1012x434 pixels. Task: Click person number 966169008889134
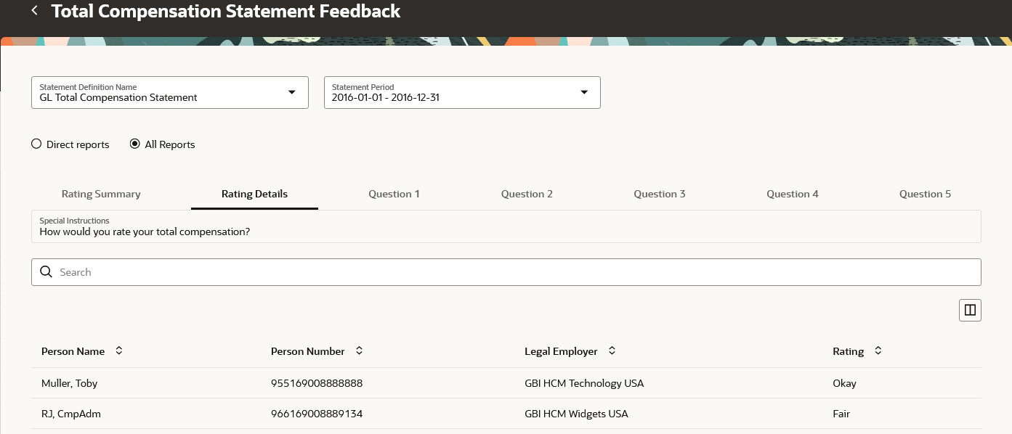(x=317, y=414)
